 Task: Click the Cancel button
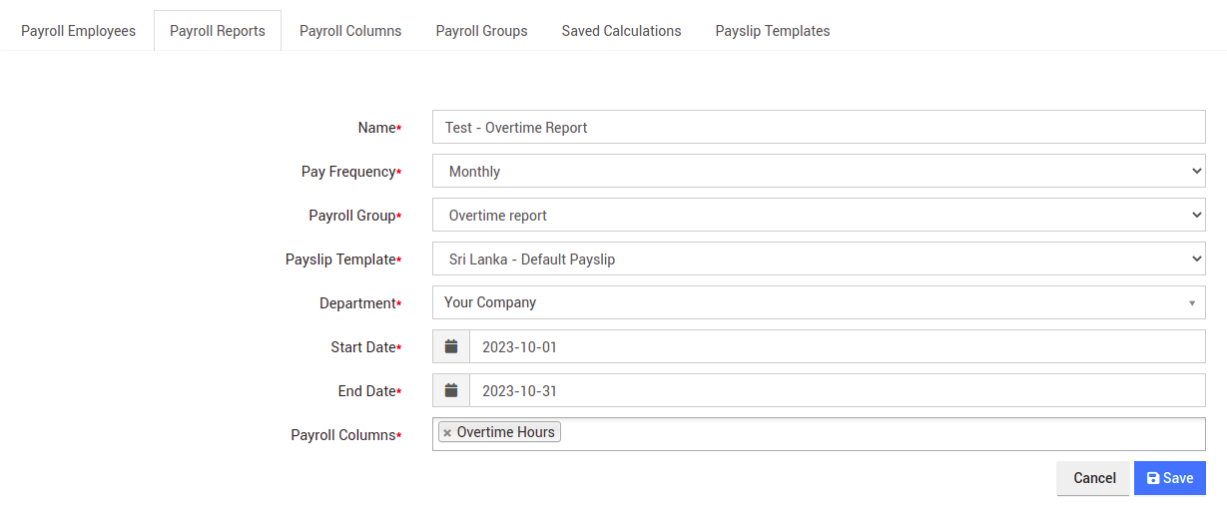pos(1094,478)
